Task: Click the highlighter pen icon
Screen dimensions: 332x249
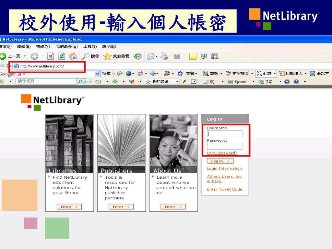Action: pyautogui.click(x=184, y=82)
